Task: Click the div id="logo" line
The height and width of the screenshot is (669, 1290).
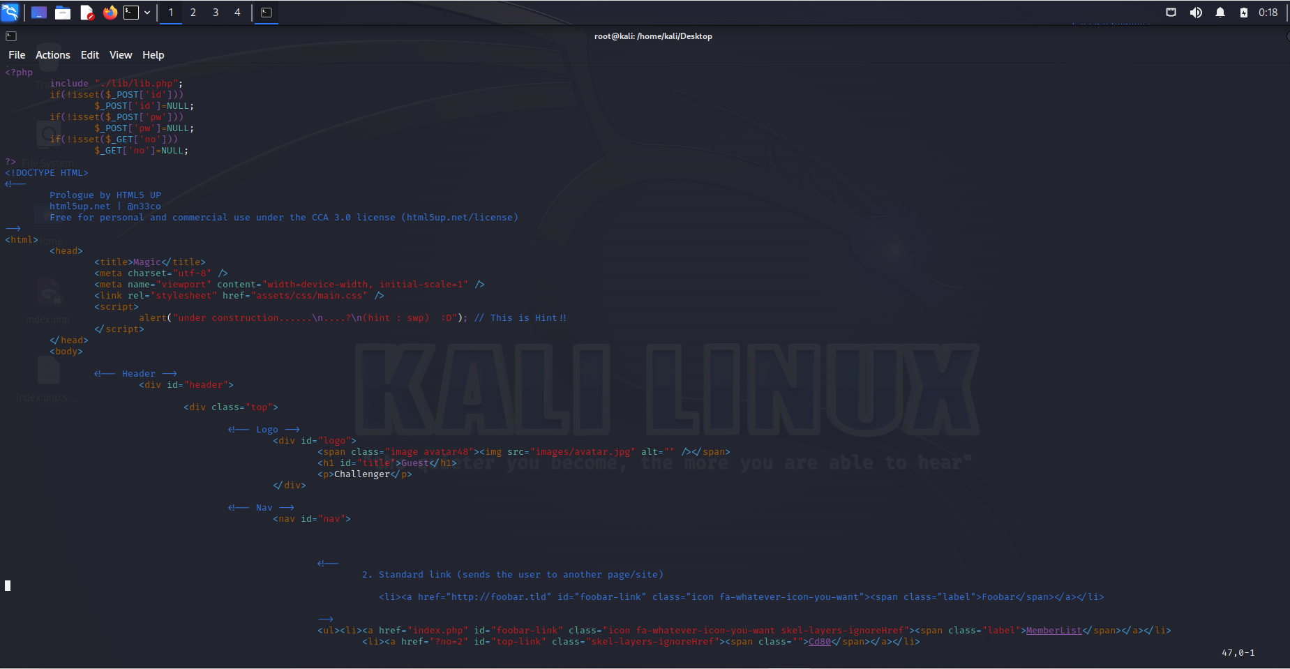Action: (x=315, y=441)
